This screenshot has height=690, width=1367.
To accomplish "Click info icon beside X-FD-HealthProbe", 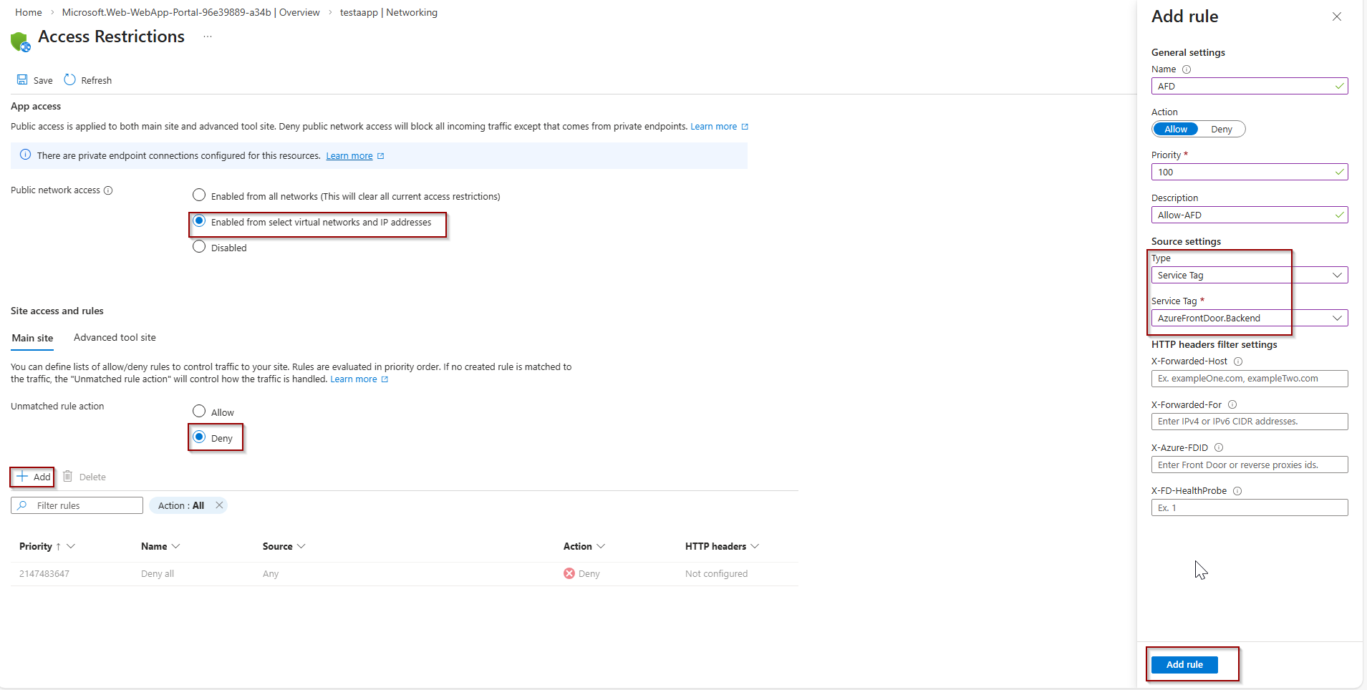I will [x=1237, y=491].
